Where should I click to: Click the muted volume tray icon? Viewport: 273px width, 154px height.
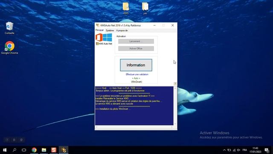coord(239,150)
